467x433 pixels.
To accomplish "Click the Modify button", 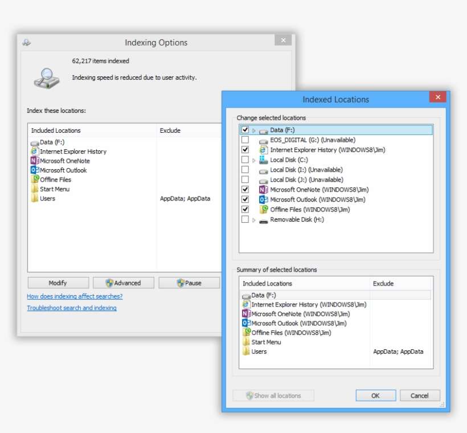I will (58, 283).
